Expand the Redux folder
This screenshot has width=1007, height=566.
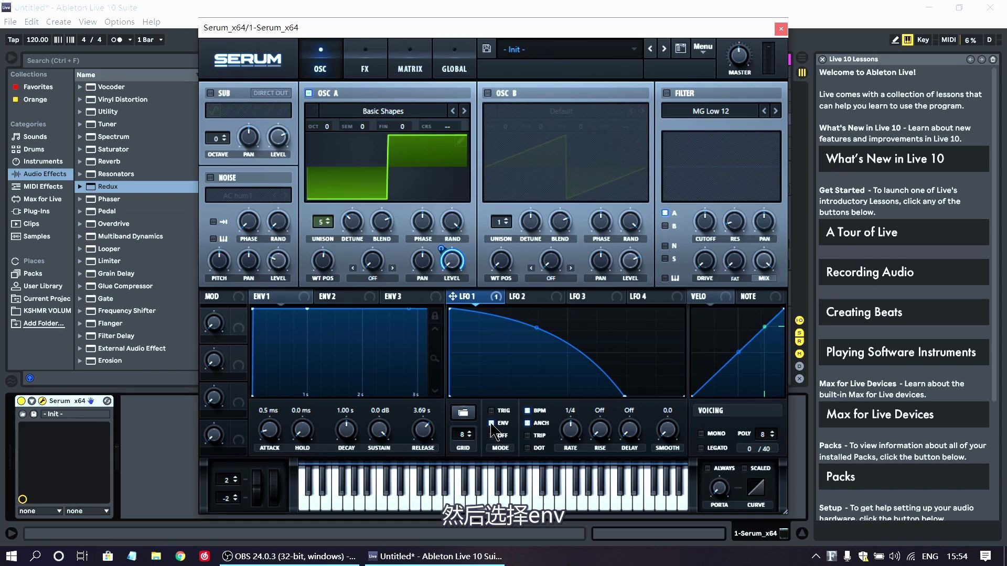80,187
